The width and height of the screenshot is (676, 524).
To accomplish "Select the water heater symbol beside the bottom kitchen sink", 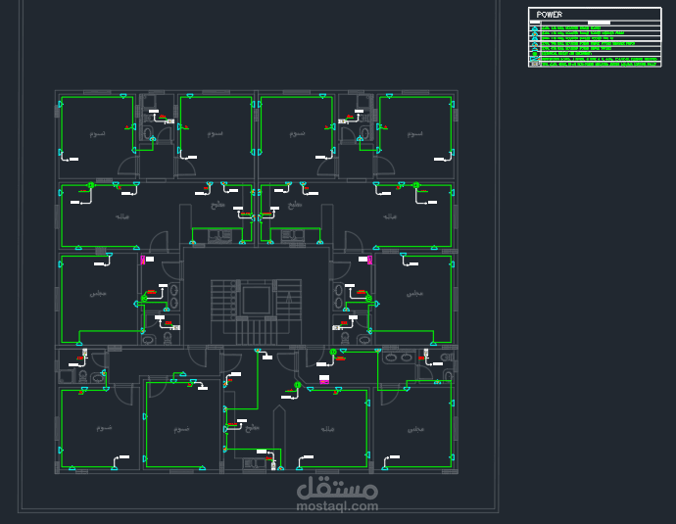I will tap(273, 465).
